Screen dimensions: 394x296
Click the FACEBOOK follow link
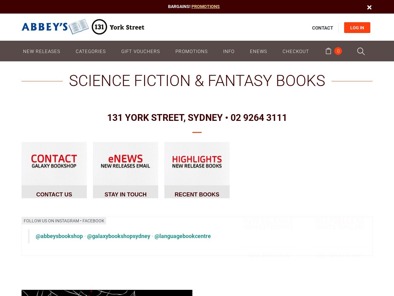(94, 221)
